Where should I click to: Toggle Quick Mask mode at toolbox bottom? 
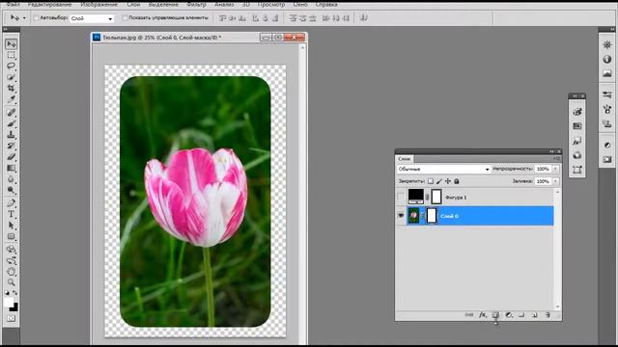coord(11,318)
